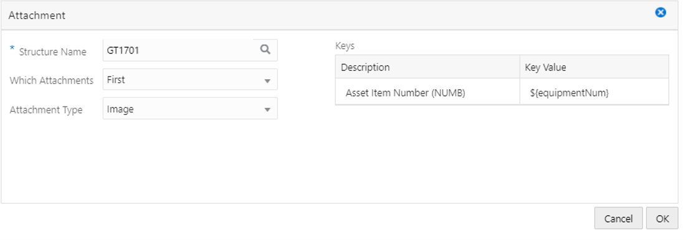This screenshot has width=686, height=240.
Task: Select the Attachment Type combo box showing Image
Action: coord(190,108)
